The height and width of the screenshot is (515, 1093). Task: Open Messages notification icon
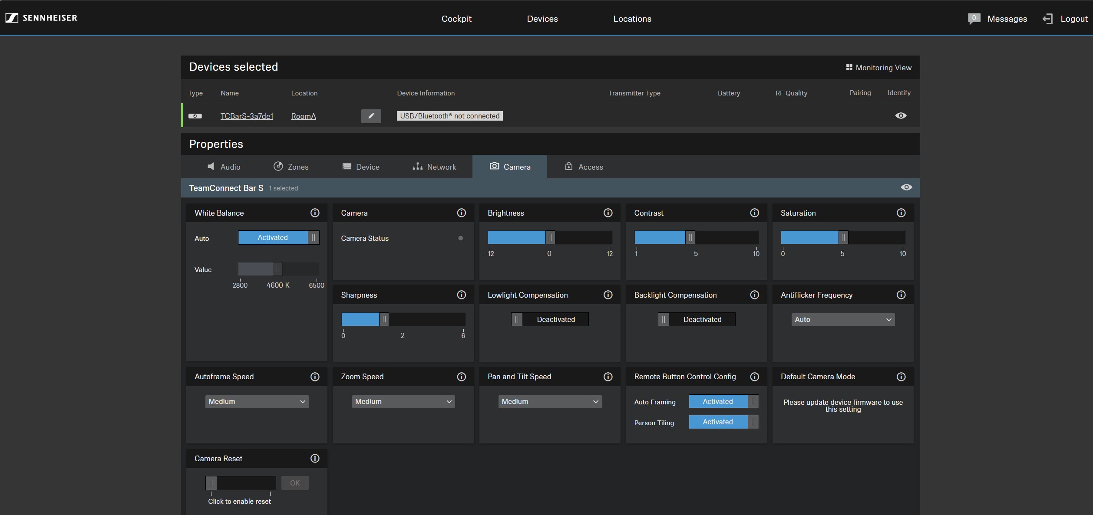974,19
